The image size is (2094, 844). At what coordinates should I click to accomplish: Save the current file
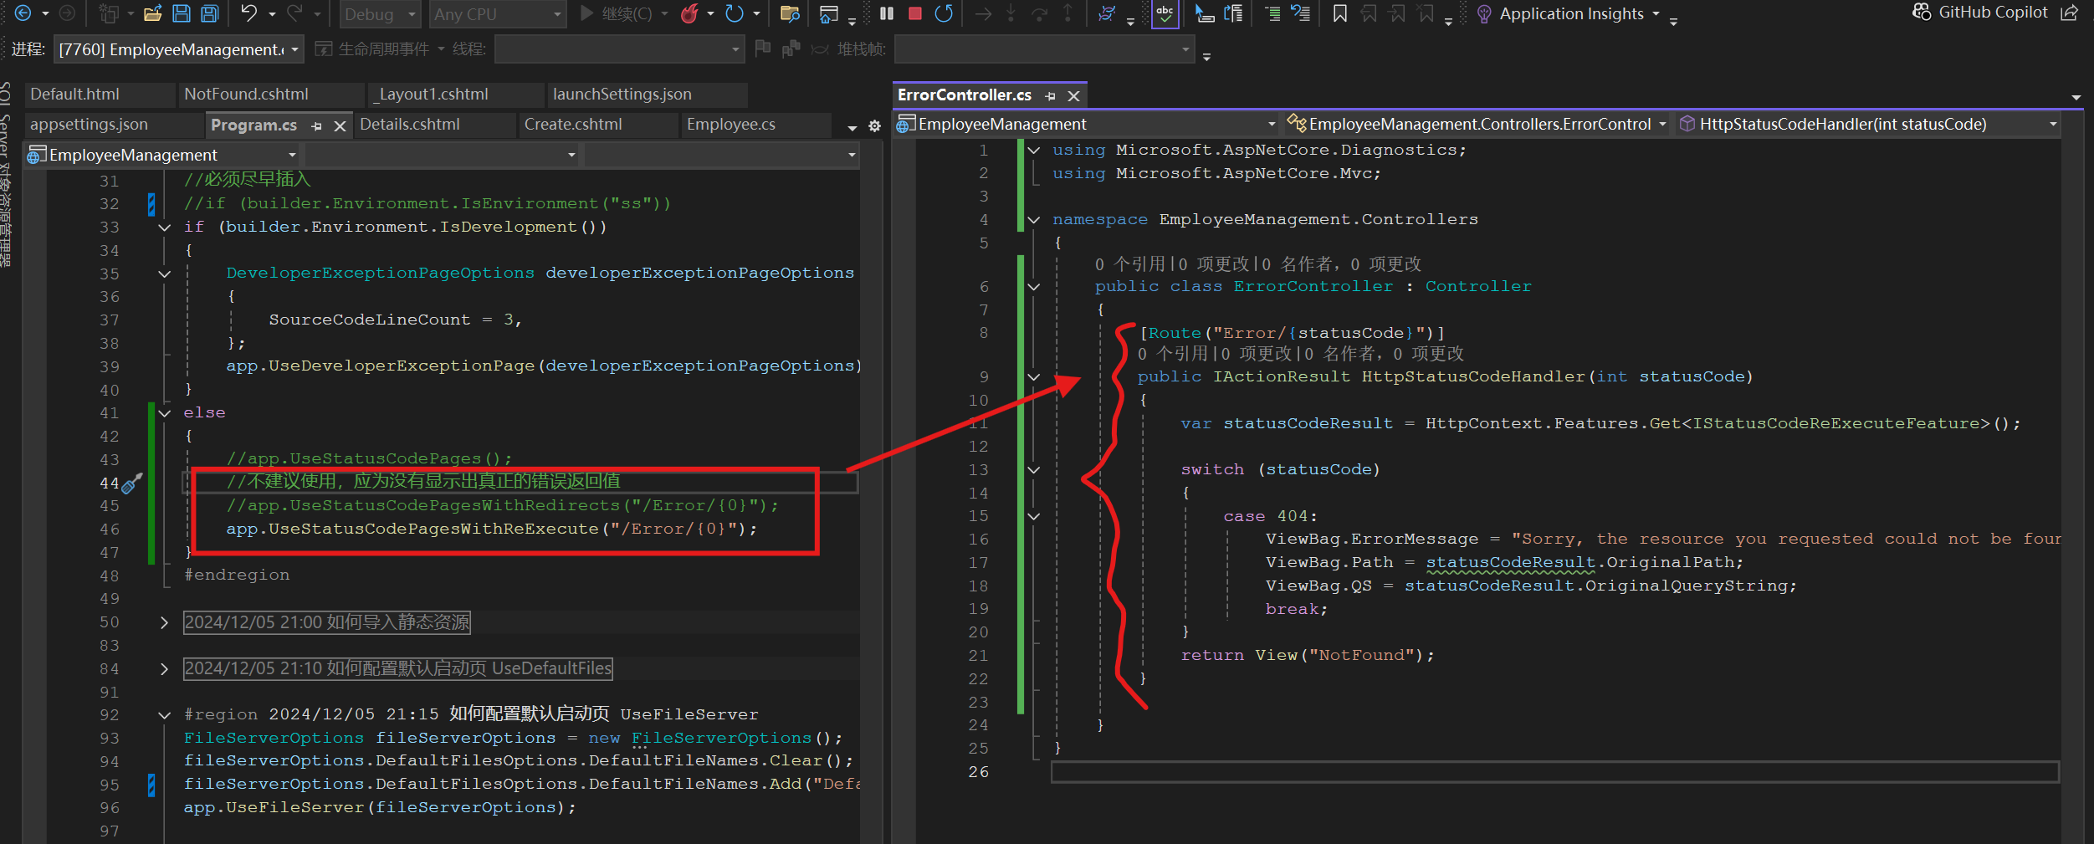[x=181, y=13]
